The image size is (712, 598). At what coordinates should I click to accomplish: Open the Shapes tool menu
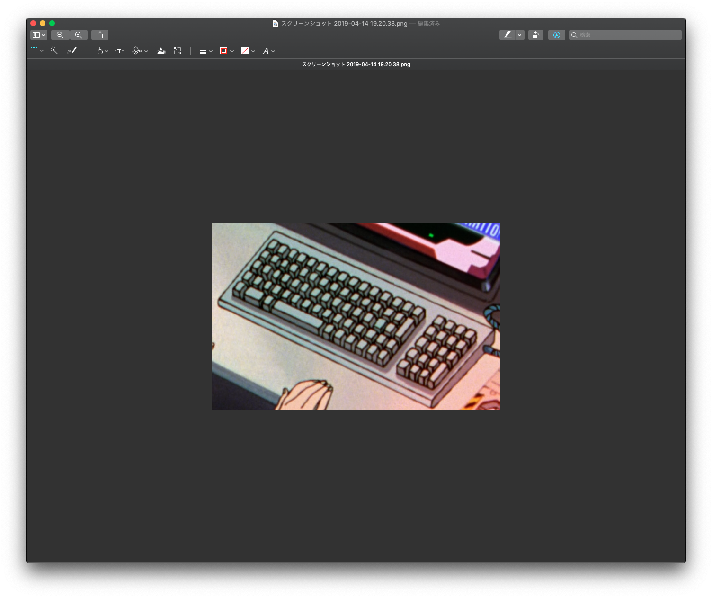pyautogui.click(x=101, y=51)
